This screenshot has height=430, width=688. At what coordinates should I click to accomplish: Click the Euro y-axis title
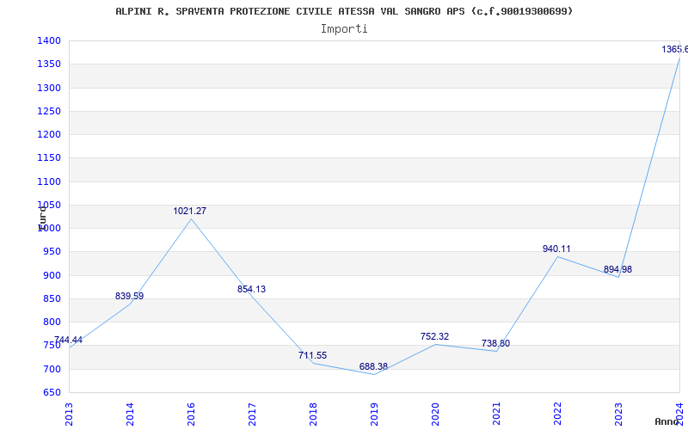[42, 218]
